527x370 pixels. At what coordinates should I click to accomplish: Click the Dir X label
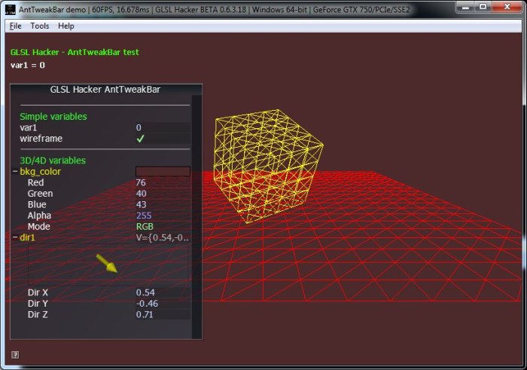pos(38,292)
